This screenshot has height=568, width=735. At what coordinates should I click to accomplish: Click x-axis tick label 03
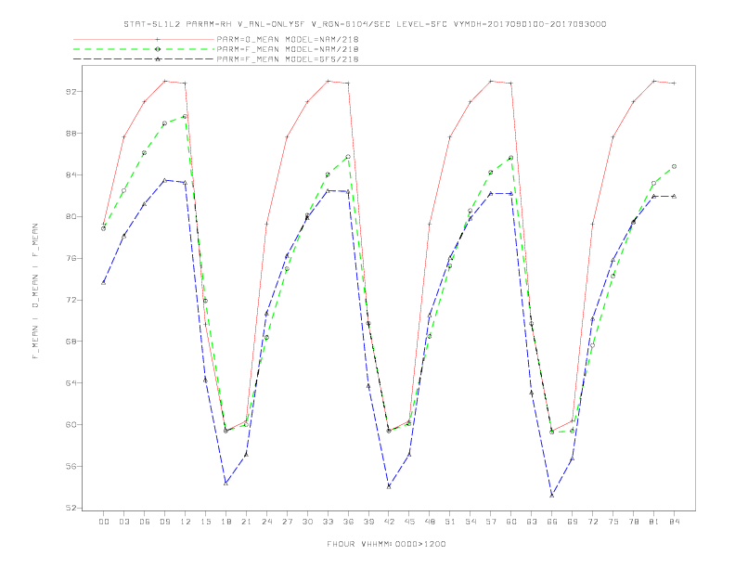pyautogui.click(x=123, y=522)
